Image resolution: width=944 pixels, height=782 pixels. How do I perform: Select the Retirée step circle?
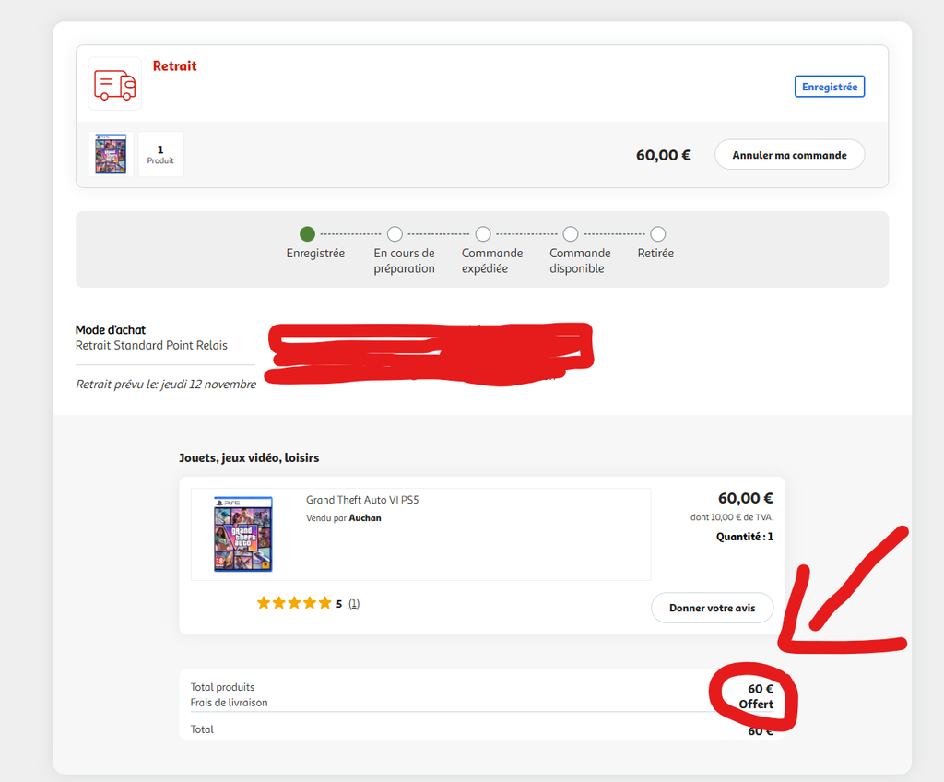[658, 233]
